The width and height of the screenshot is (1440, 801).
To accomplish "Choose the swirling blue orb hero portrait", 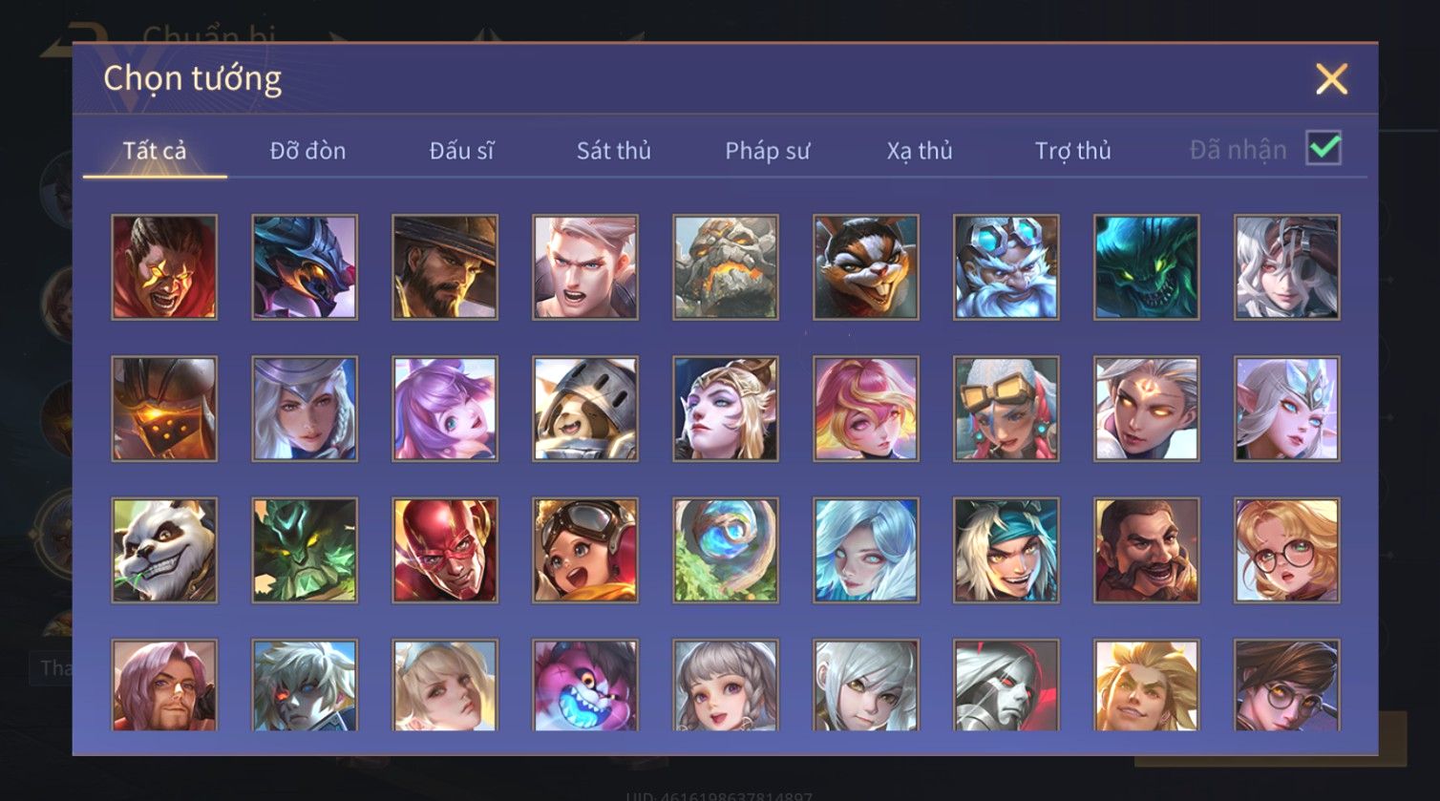I will point(726,550).
